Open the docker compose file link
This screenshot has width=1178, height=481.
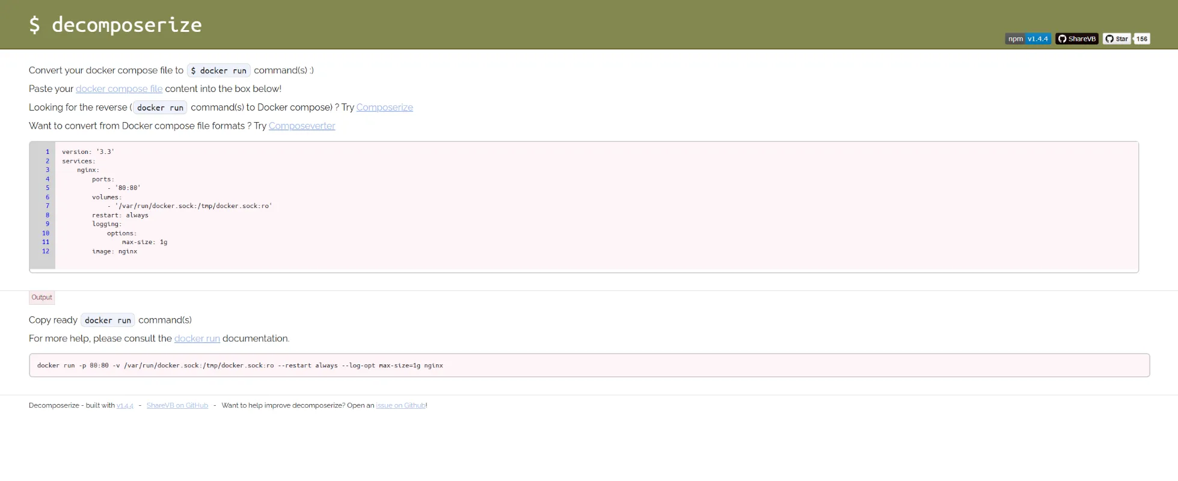point(119,89)
